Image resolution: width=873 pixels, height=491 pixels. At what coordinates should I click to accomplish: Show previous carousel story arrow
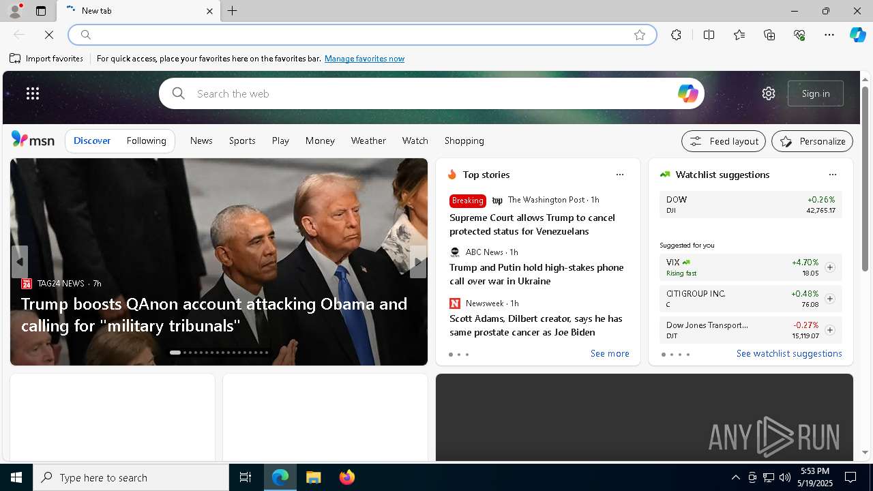(20, 262)
